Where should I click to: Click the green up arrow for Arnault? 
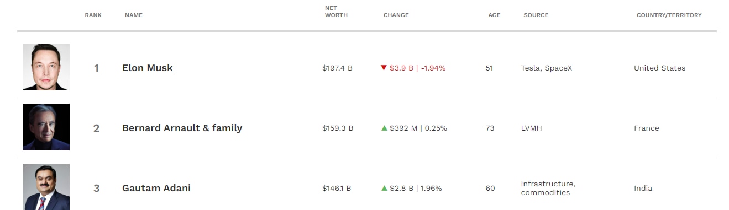384,128
